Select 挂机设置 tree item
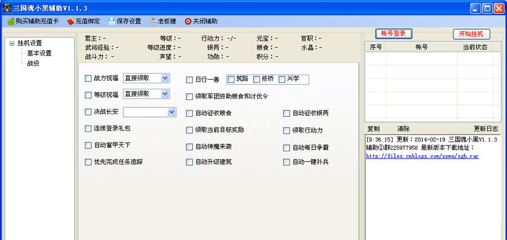Screen dimensions: 507x240 (30, 43)
